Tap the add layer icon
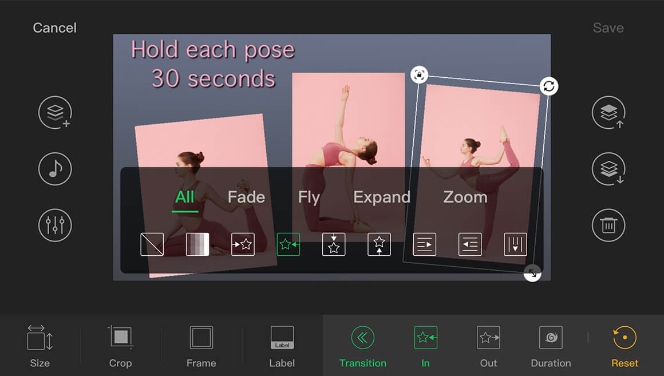This screenshot has width=664, height=376. pyautogui.click(x=55, y=113)
